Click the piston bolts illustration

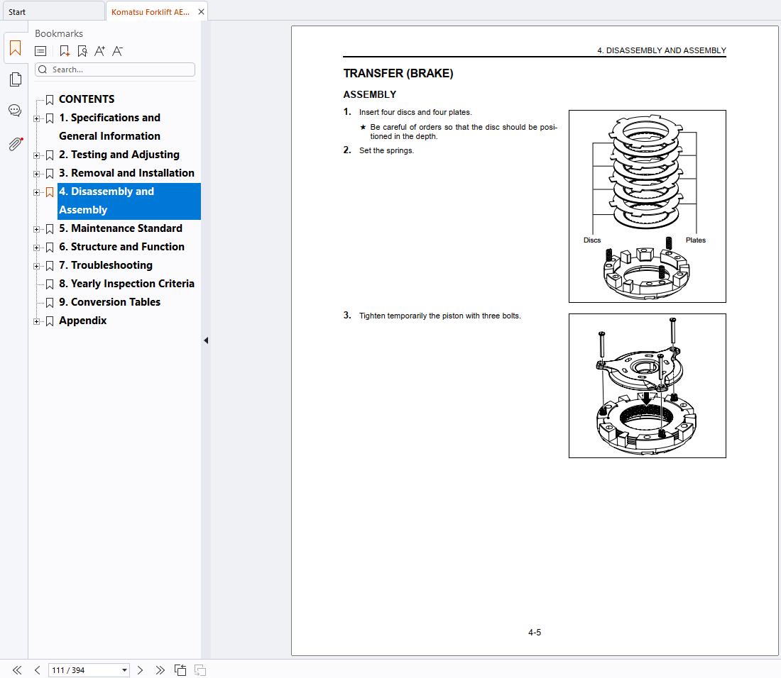tap(647, 386)
